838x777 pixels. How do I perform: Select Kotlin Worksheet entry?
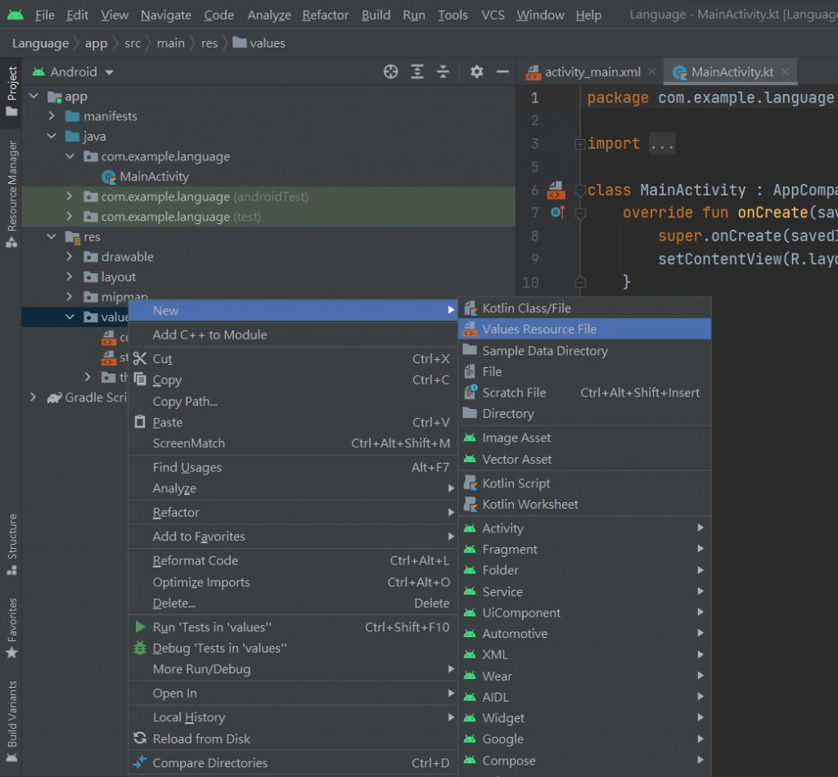pos(584,504)
